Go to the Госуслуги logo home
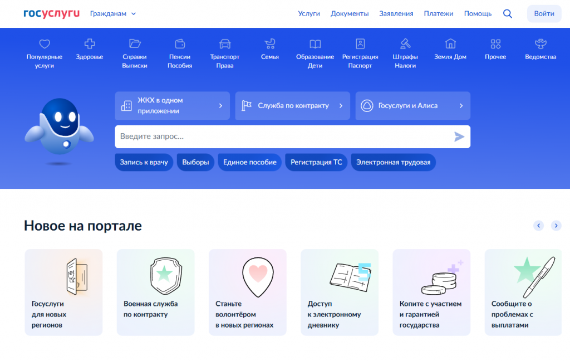The width and height of the screenshot is (570, 361). click(52, 13)
